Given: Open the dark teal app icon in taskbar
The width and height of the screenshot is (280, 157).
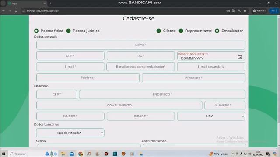Looking at the screenshot, I should (x=115, y=154).
